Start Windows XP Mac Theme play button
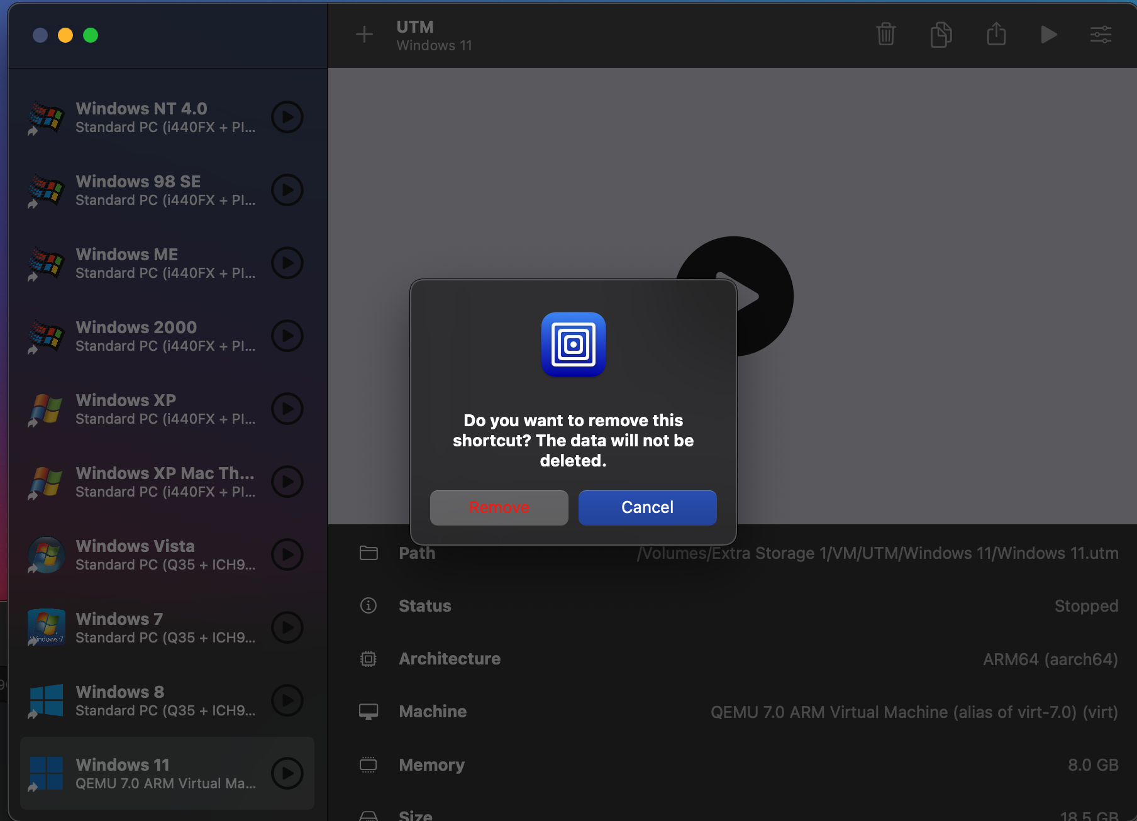This screenshot has width=1137, height=821. click(287, 482)
